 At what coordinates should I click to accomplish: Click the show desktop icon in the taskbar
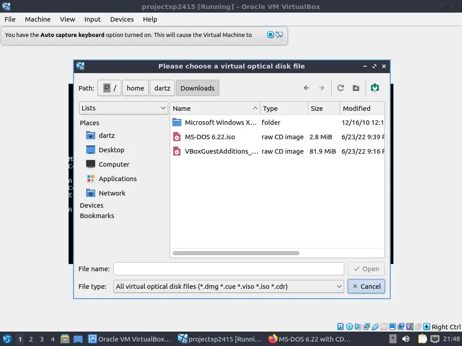click(x=78, y=339)
